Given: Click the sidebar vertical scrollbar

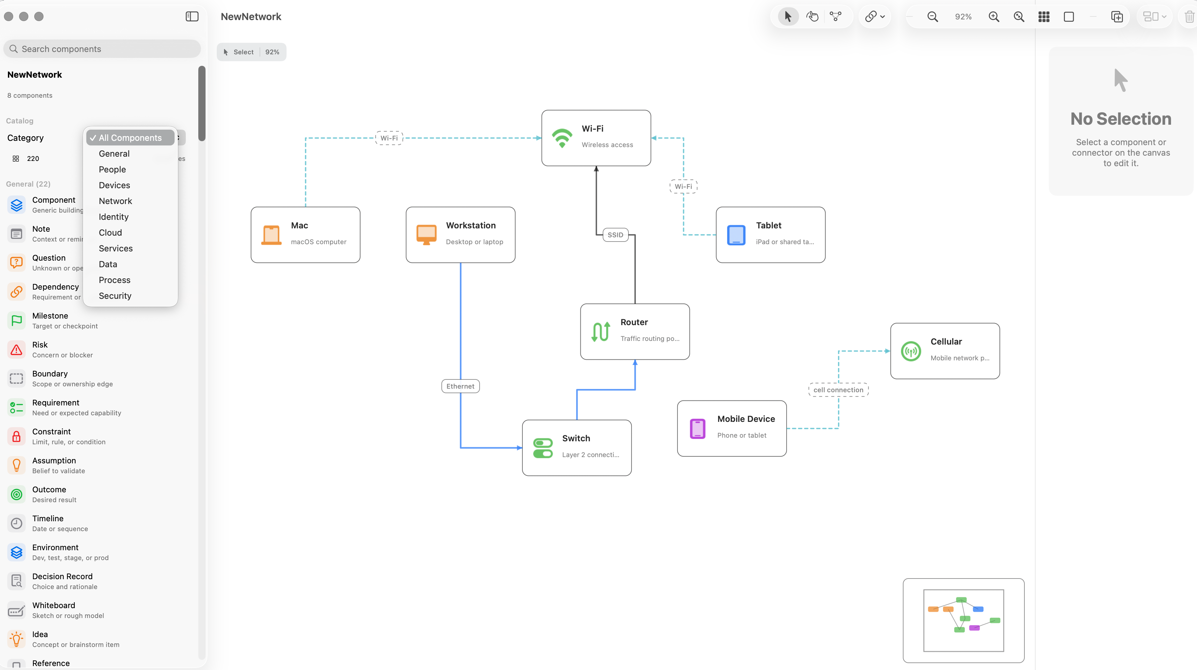Looking at the screenshot, I should pos(202,104).
